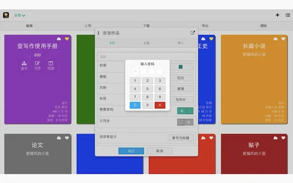The width and height of the screenshot is (293, 183).
Task: Toggle the yellow heart on the 正史 card
Action: (x=211, y=39)
